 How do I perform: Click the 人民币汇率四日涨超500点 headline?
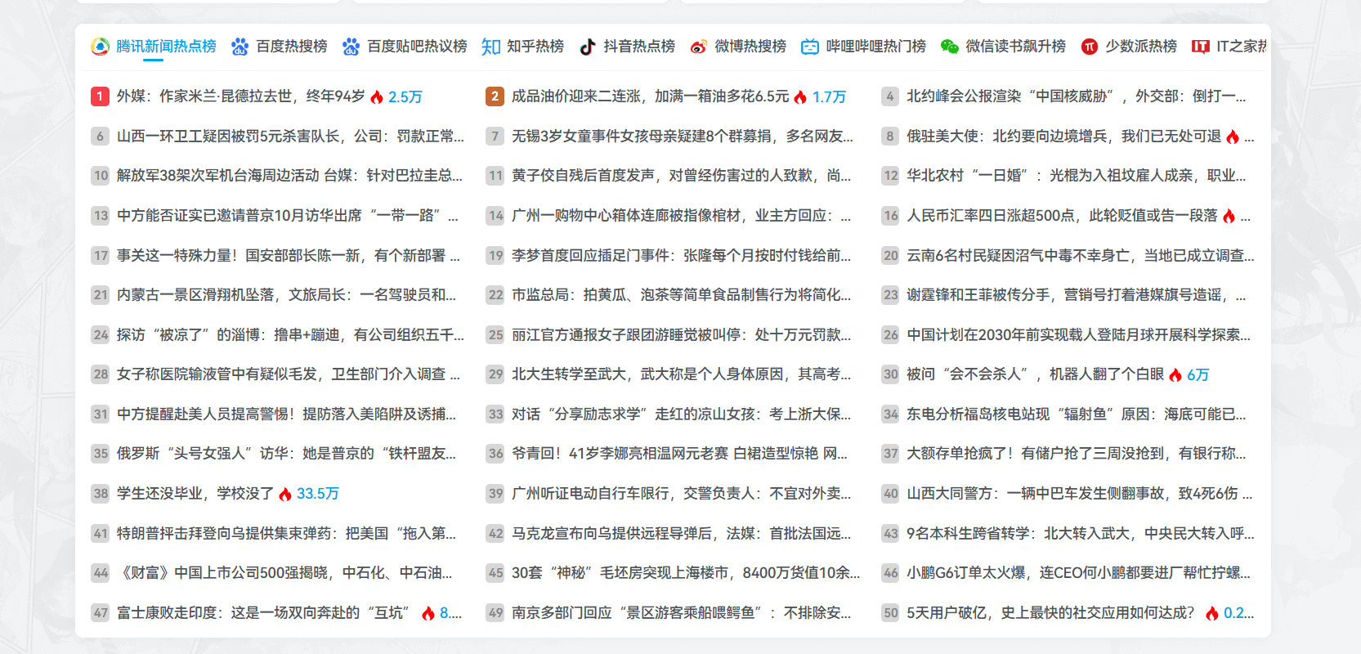click(1061, 216)
